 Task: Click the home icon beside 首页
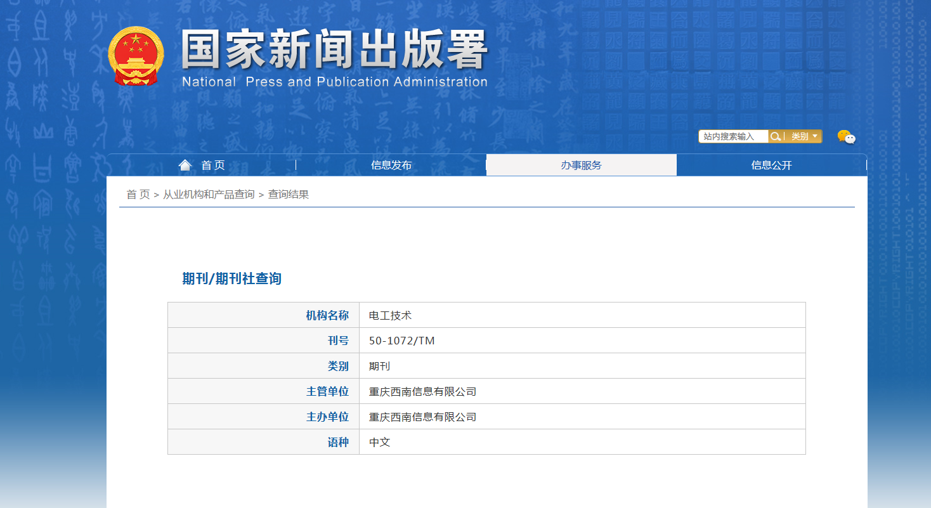click(x=185, y=164)
